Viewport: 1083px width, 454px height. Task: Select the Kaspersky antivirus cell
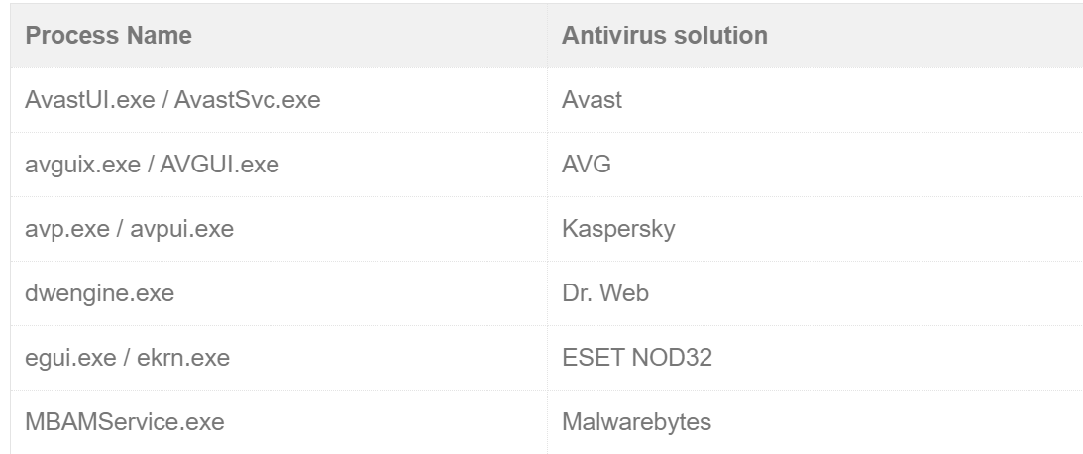tap(618, 229)
